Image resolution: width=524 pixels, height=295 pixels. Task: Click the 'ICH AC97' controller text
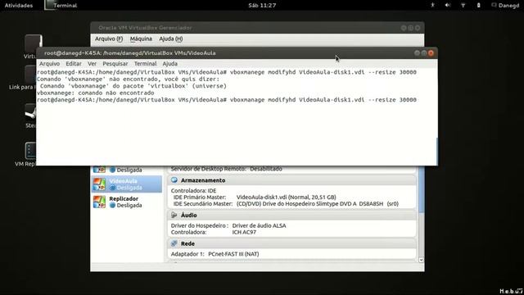click(x=244, y=232)
